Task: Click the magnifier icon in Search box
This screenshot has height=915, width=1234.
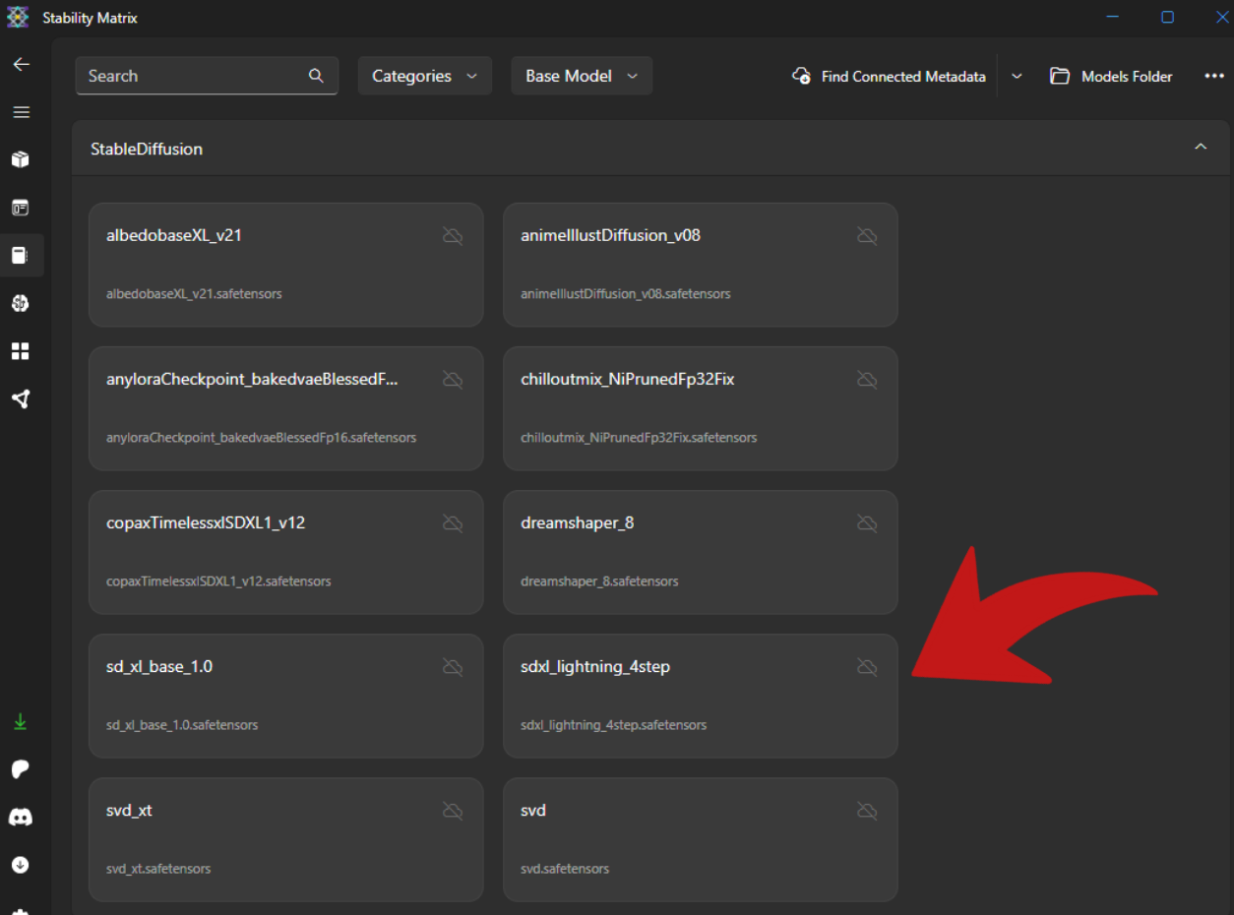Action: point(316,76)
